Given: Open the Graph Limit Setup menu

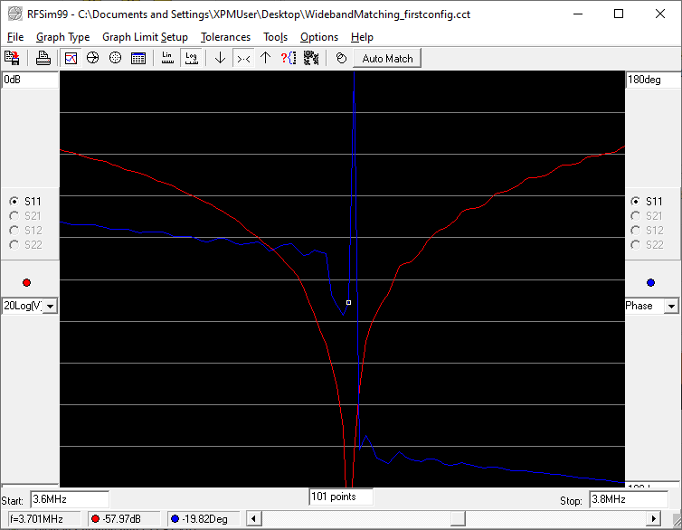Looking at the screenshot, I should [145, 37].
